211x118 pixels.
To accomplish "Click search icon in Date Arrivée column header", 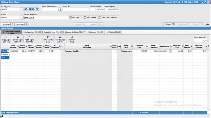I will [x=18, y=46].
